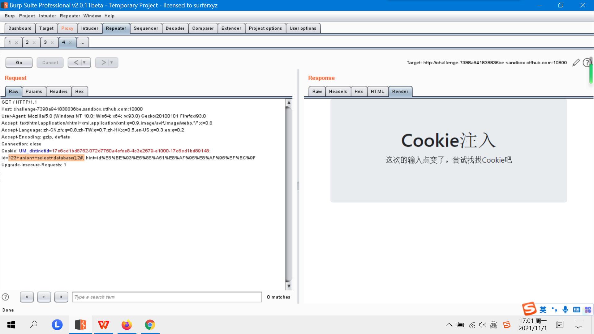Click the request search term field
The image size is (594, 334).
(167, 297)
